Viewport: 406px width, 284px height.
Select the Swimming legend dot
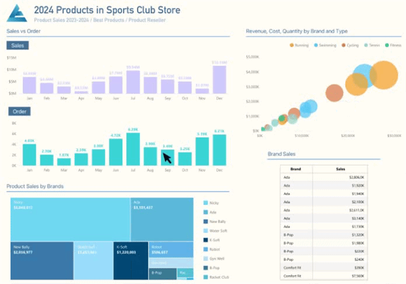click(315, 46)
